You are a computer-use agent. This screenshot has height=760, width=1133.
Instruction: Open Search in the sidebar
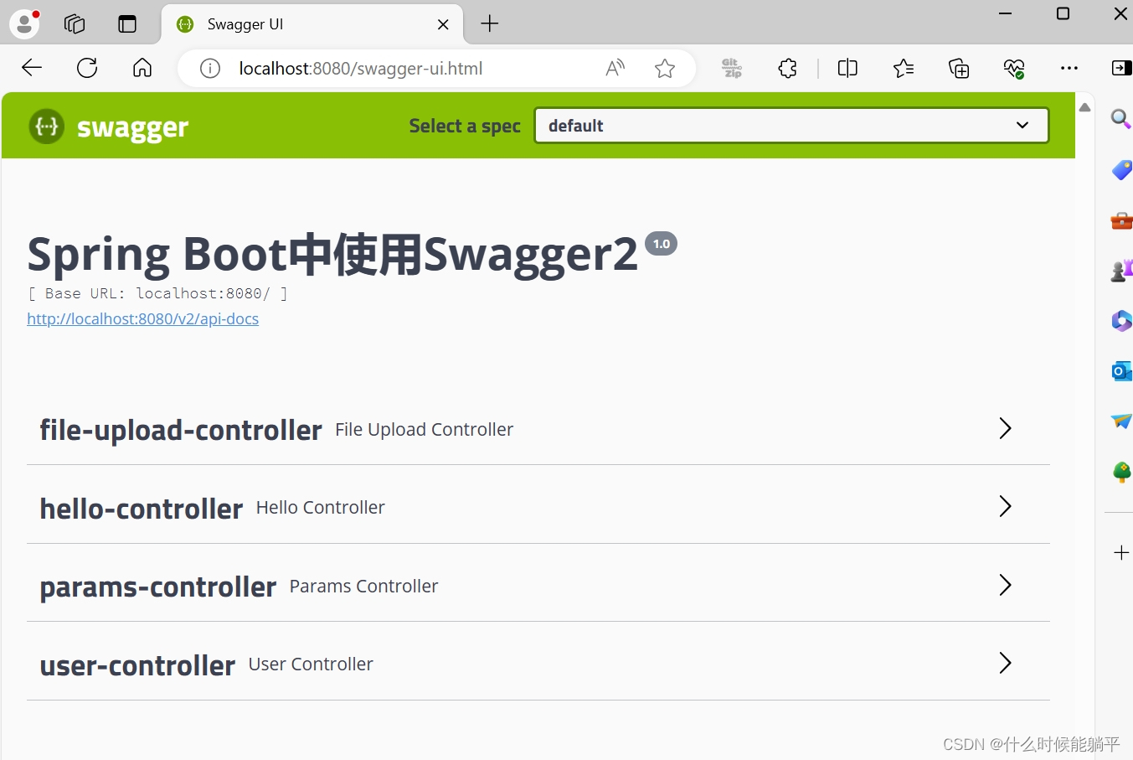click(1120, 119)
